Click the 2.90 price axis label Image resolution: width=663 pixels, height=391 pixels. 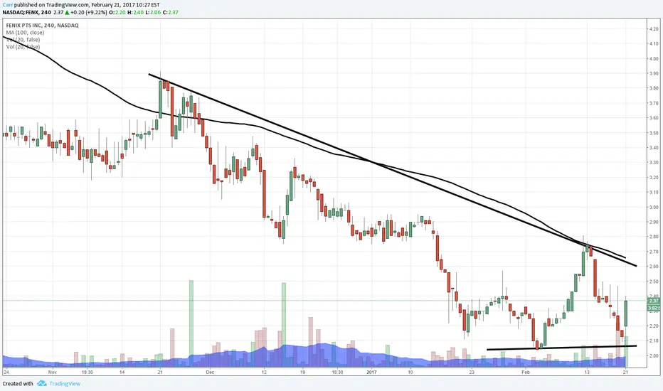coord(653,222)
